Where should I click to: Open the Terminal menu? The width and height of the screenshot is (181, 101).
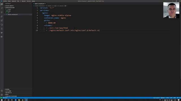click(29, 1)
